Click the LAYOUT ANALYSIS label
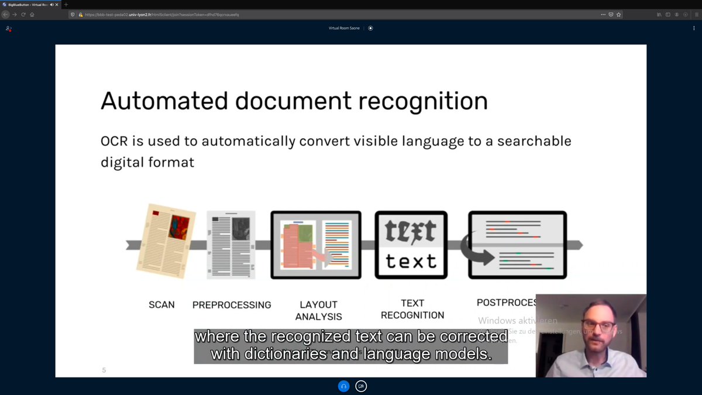Viewport: 702px width, 395px height. click(x=319, y=311)
